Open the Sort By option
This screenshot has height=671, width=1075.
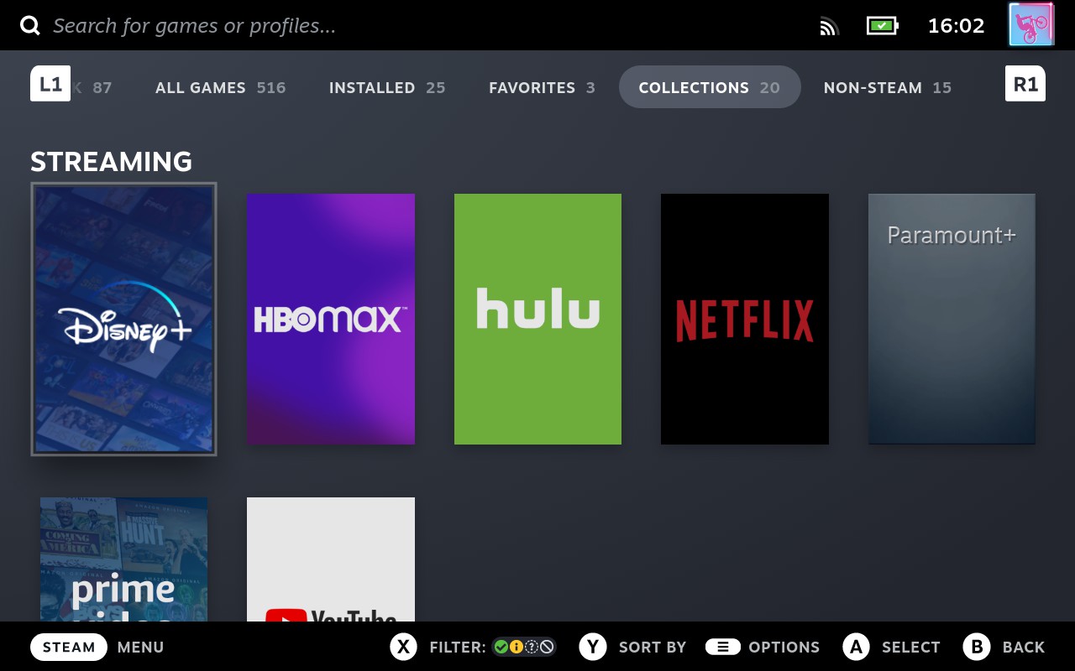tap(653, 648)
